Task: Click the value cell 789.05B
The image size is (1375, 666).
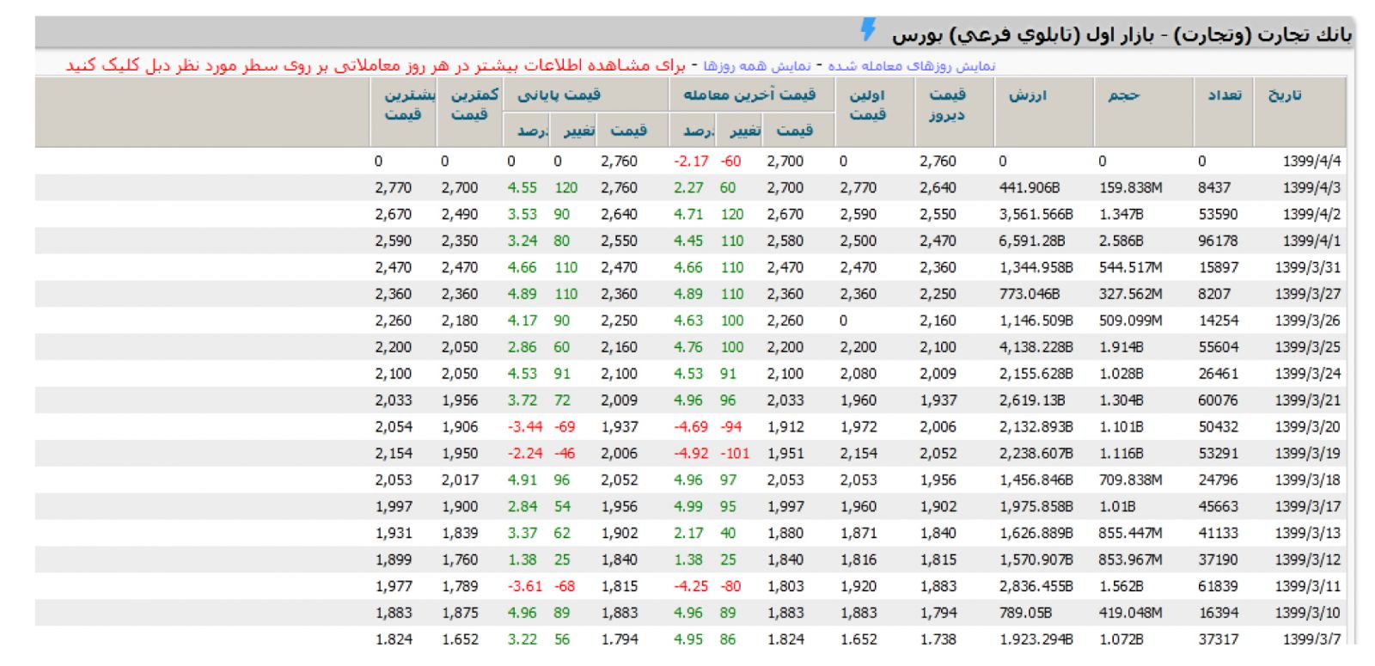Action: tap(1024, 614)
